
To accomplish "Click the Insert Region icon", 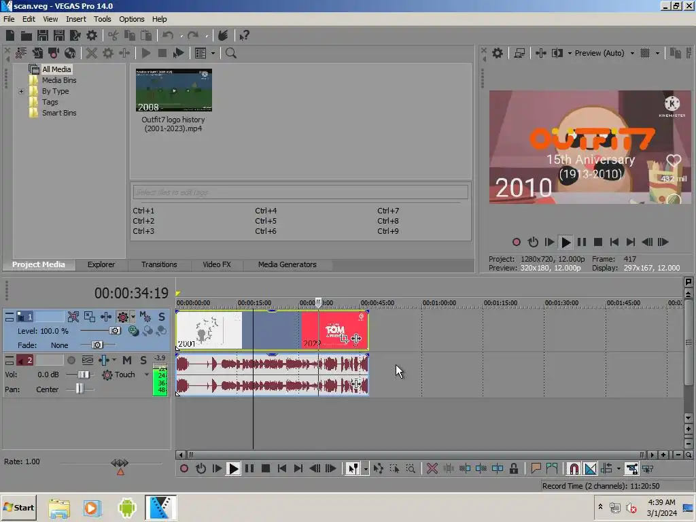I will tap(552, 469).
